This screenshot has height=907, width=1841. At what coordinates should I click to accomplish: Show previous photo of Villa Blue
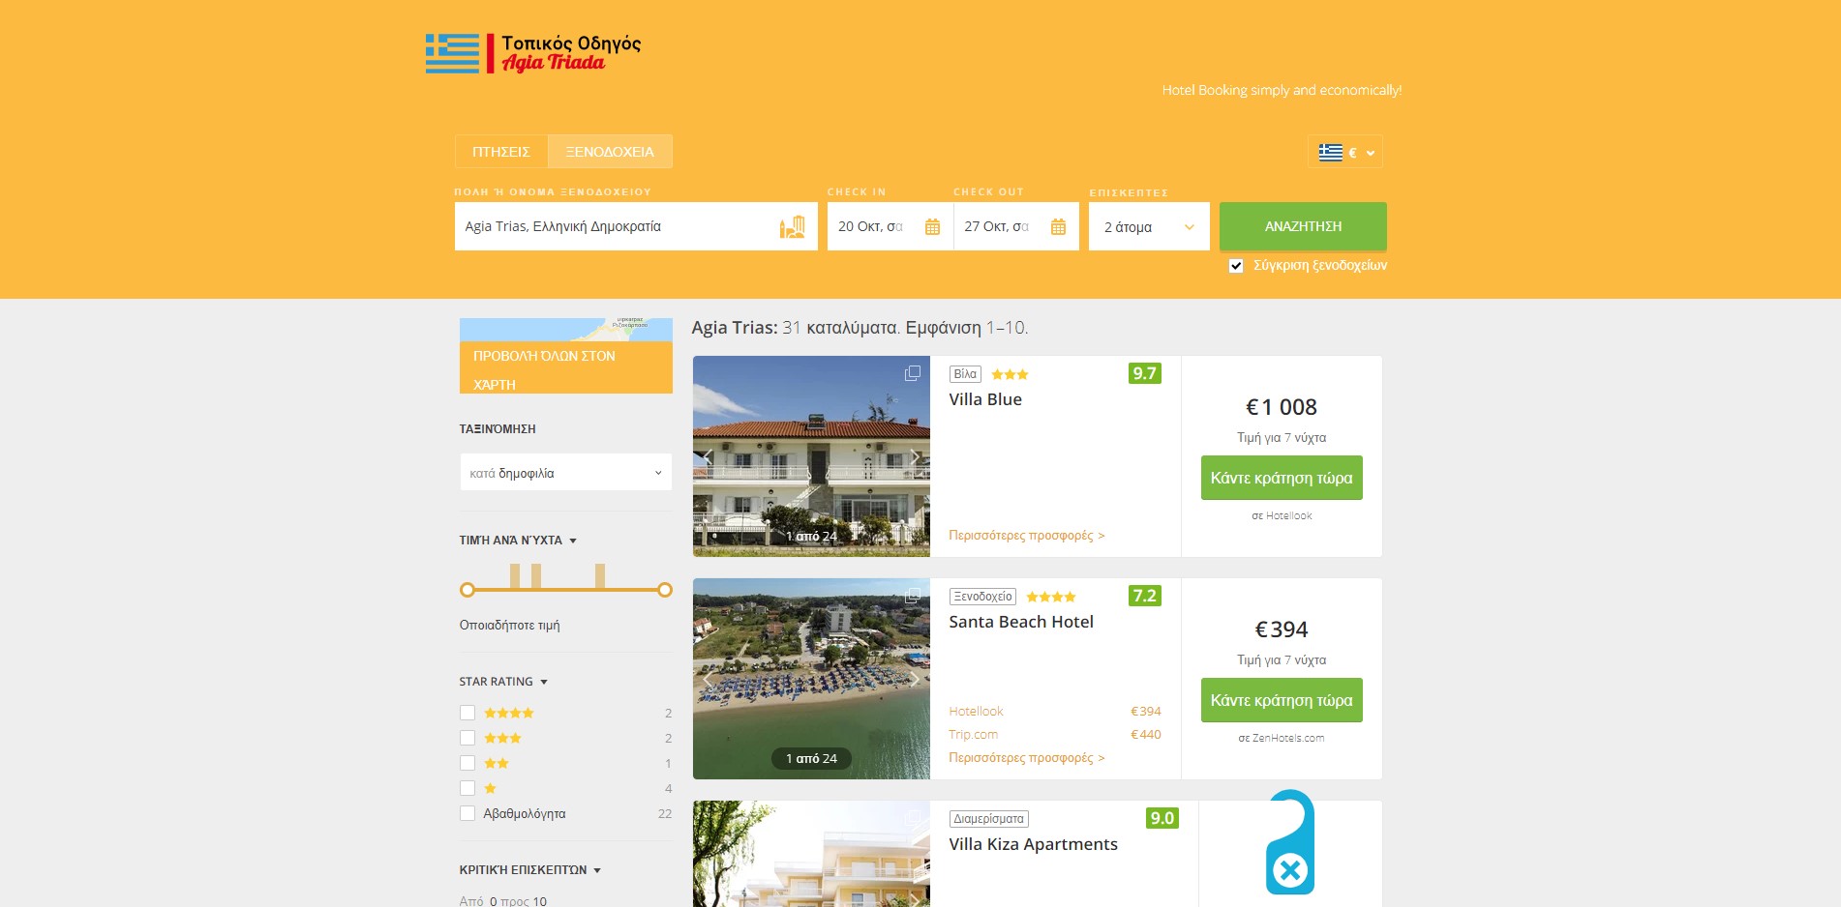708,456
